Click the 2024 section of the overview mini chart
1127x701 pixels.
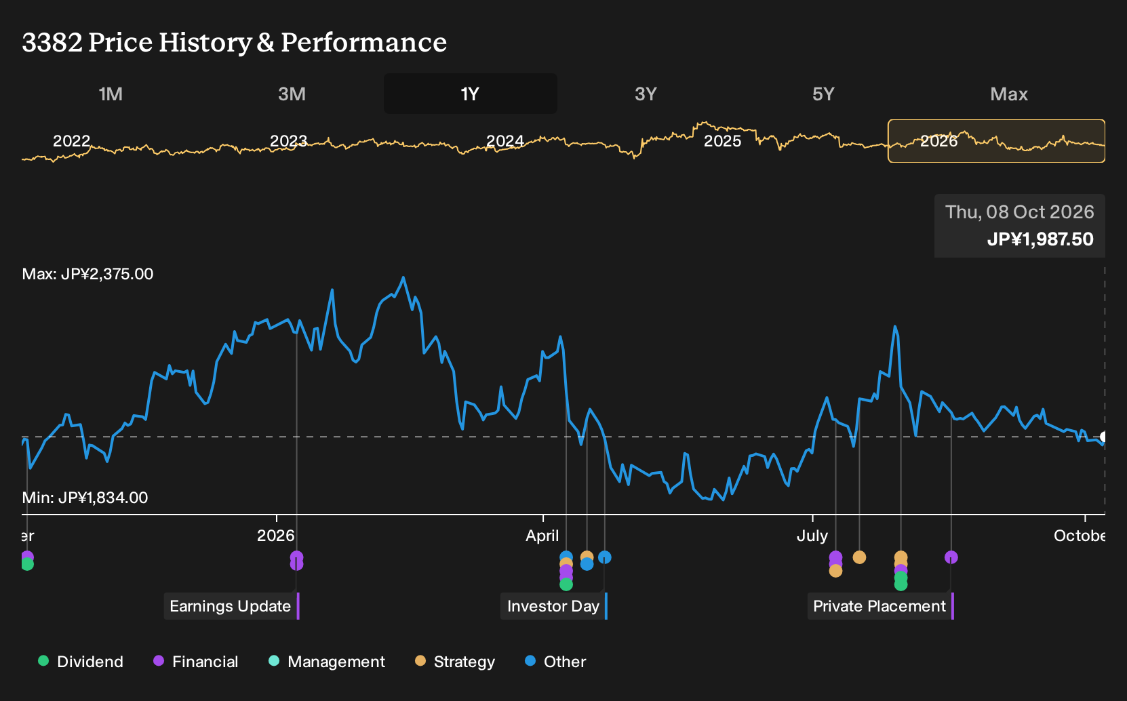pos(505,141)
